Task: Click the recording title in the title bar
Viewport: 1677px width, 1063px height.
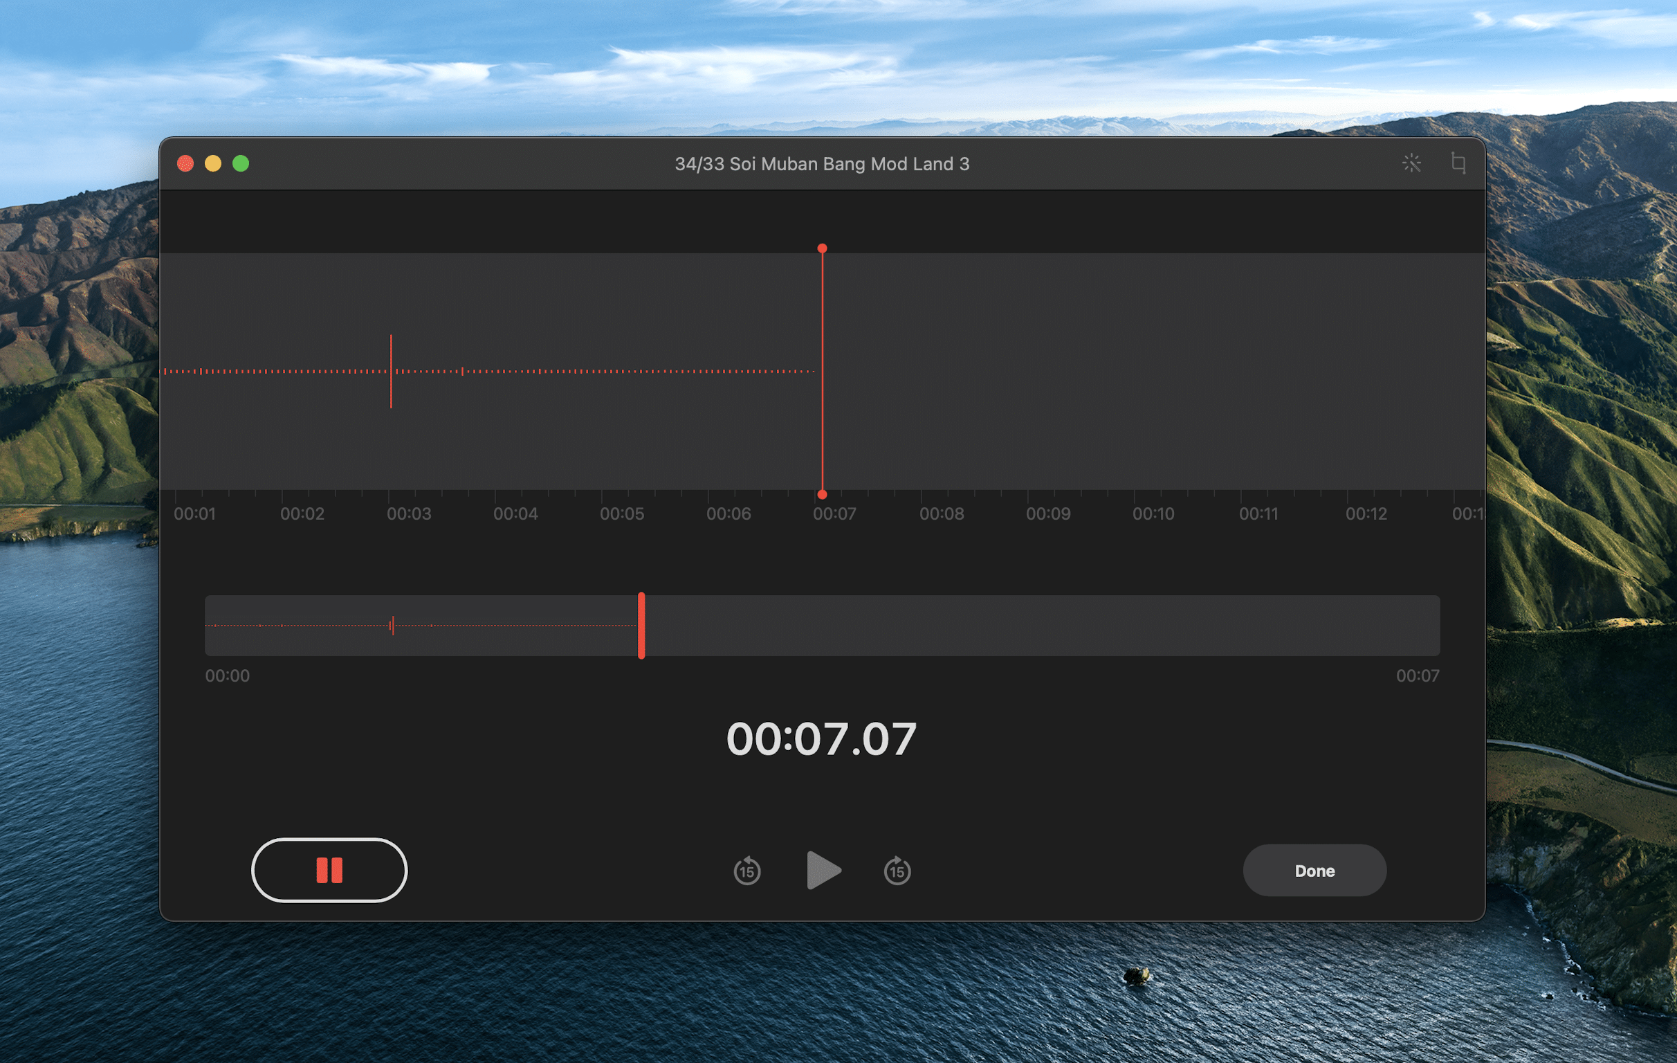Action: click(x=822, y=164)
